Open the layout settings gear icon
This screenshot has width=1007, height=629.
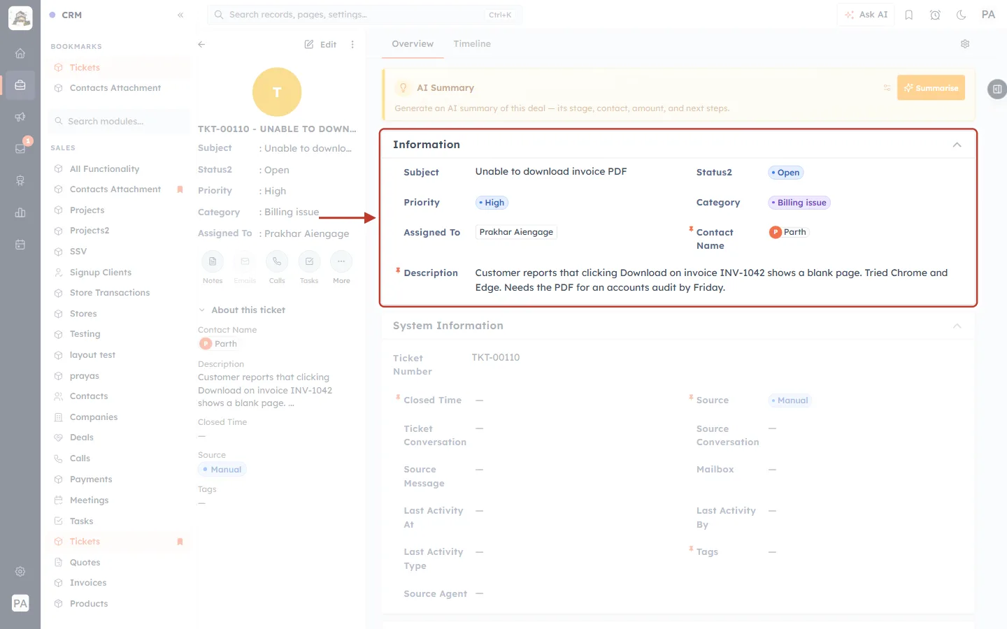tap(965, 44)
